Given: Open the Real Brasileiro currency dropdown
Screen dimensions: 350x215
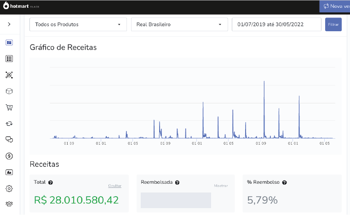Looking at the screenshot, I should pyautogui.click(x=179, y=24).
